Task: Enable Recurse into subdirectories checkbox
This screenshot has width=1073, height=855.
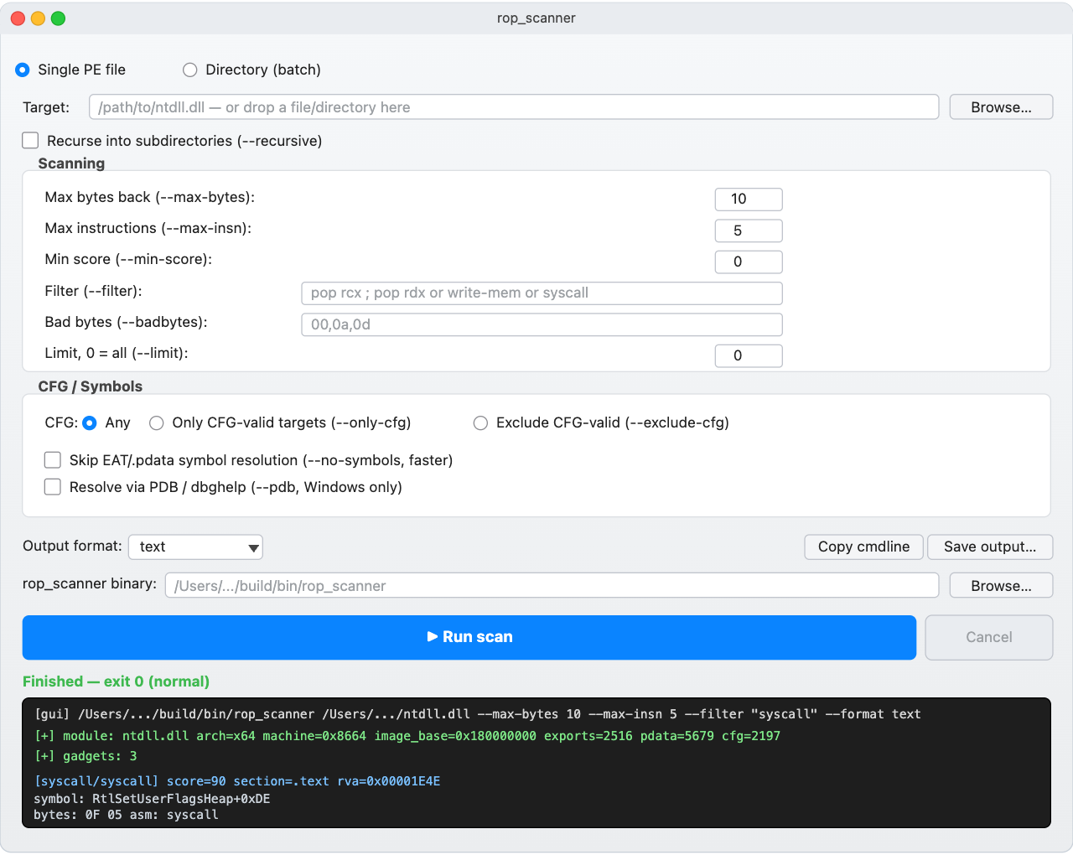Action: (31, 141)
